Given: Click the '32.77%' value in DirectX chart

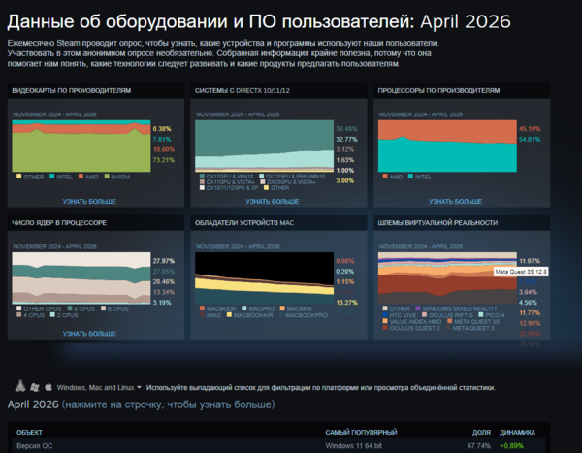Looking at the screenshot, I should 346,140.
